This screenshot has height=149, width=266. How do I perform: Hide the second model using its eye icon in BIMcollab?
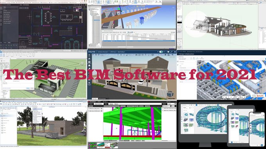pyautogui.click(x=101, y=111)
